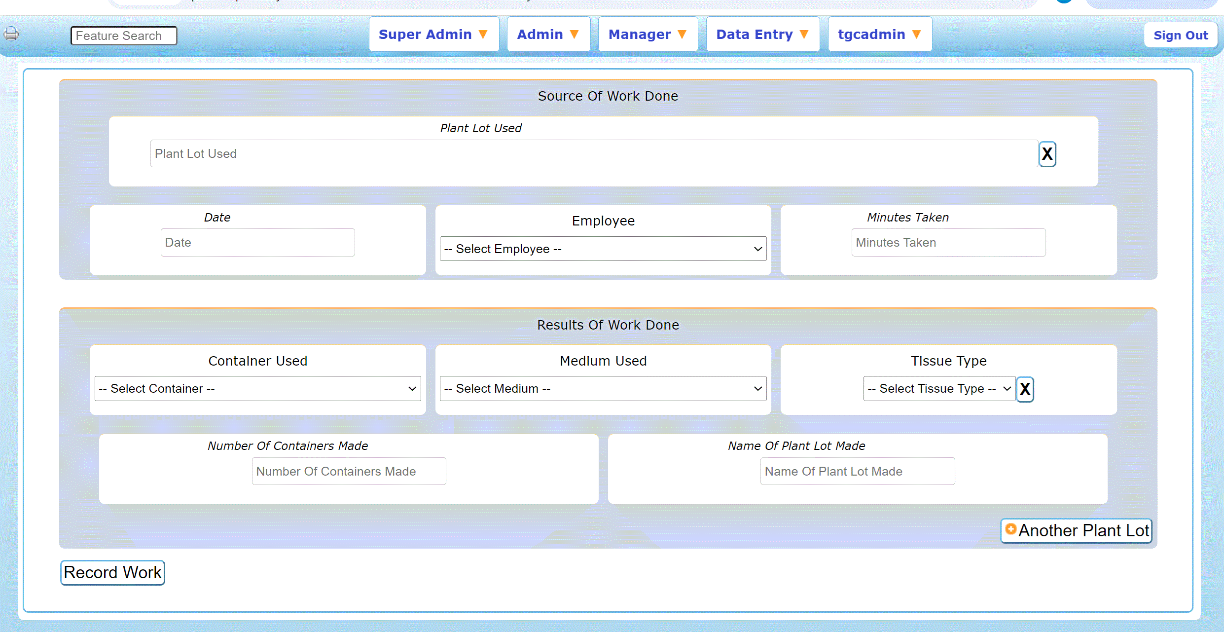1224x632 pixels.
Task: Expand the Select Employee dropdown
Action: (x=603, y=249)
